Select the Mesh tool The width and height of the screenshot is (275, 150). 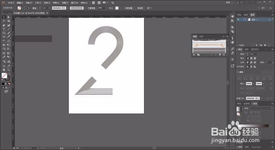(4, 53)
